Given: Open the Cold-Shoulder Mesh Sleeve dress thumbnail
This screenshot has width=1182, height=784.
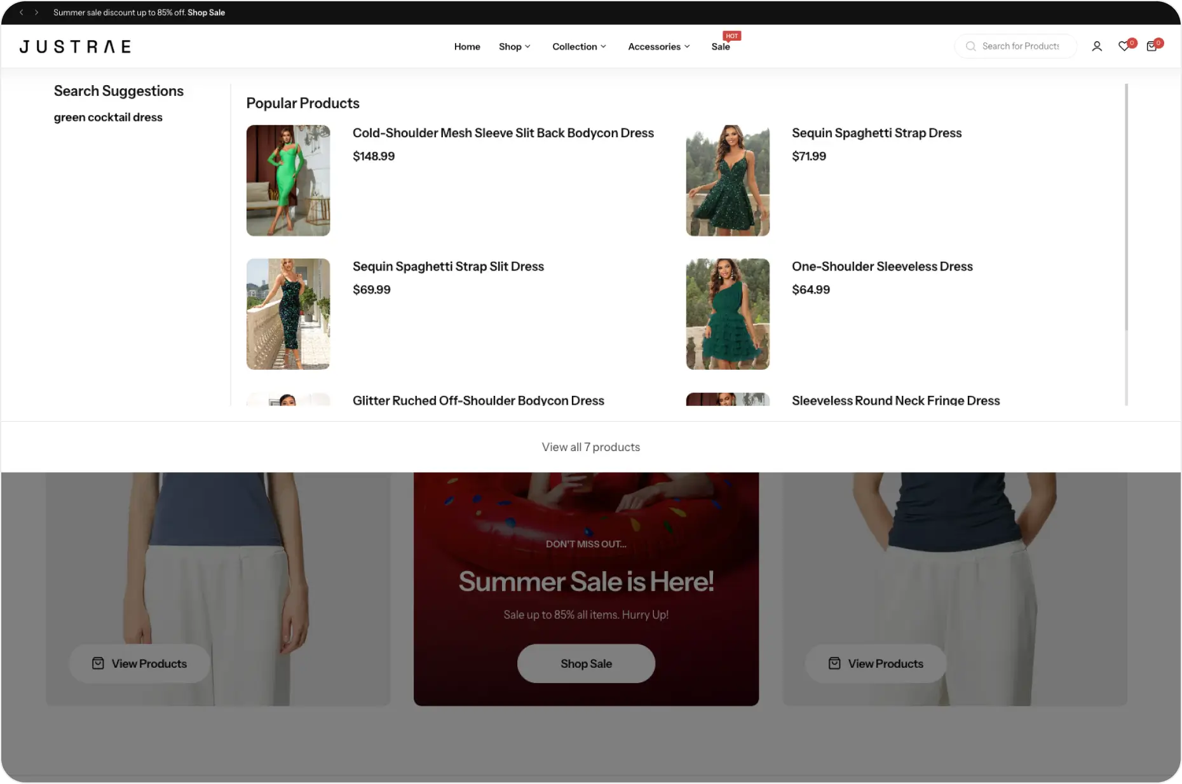Looking at the screenshot, I should [288, 180].
